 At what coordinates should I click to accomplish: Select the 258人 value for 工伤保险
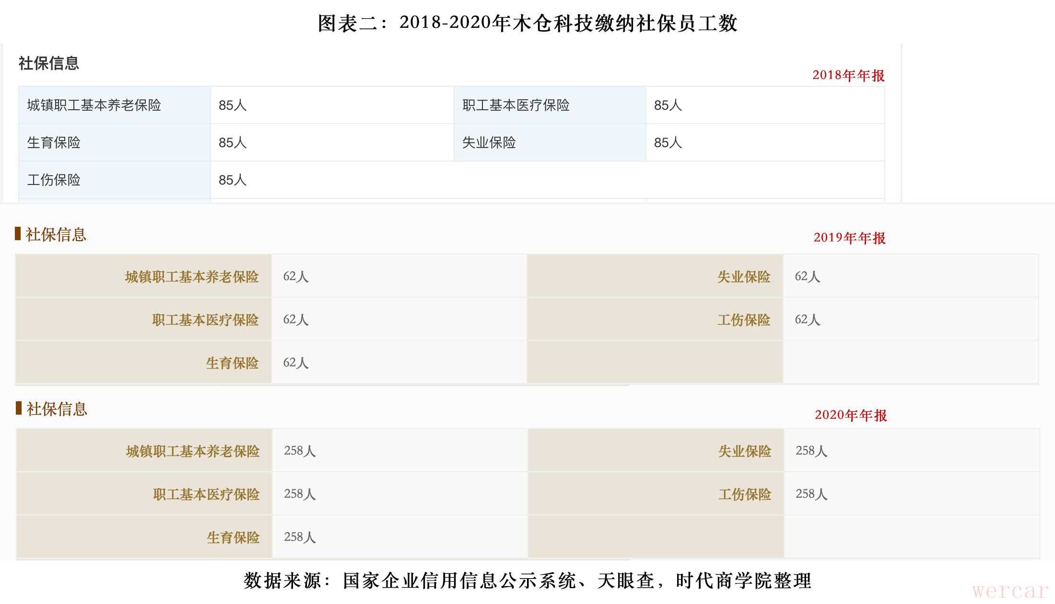pos(811,494)
